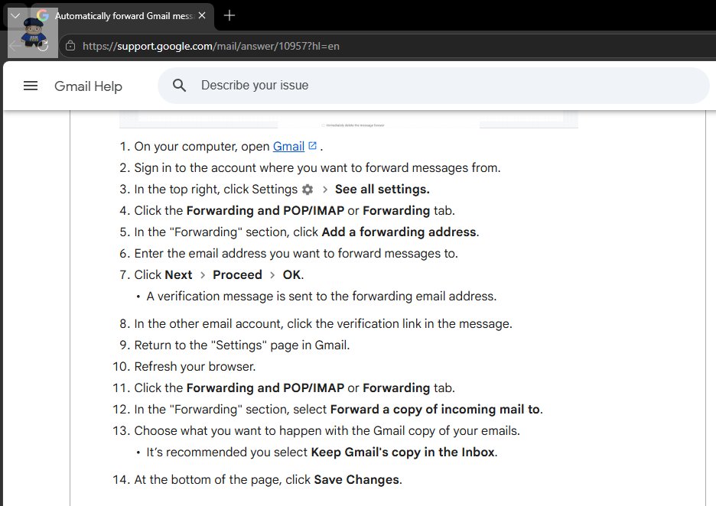Click 'Refresh your browser.' in step 10
This screenshot has height=506, width=716.
[195, 367]
